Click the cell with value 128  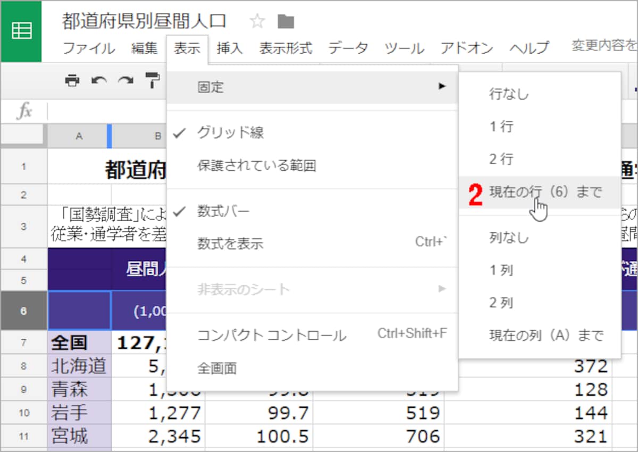tap(528, 389)
